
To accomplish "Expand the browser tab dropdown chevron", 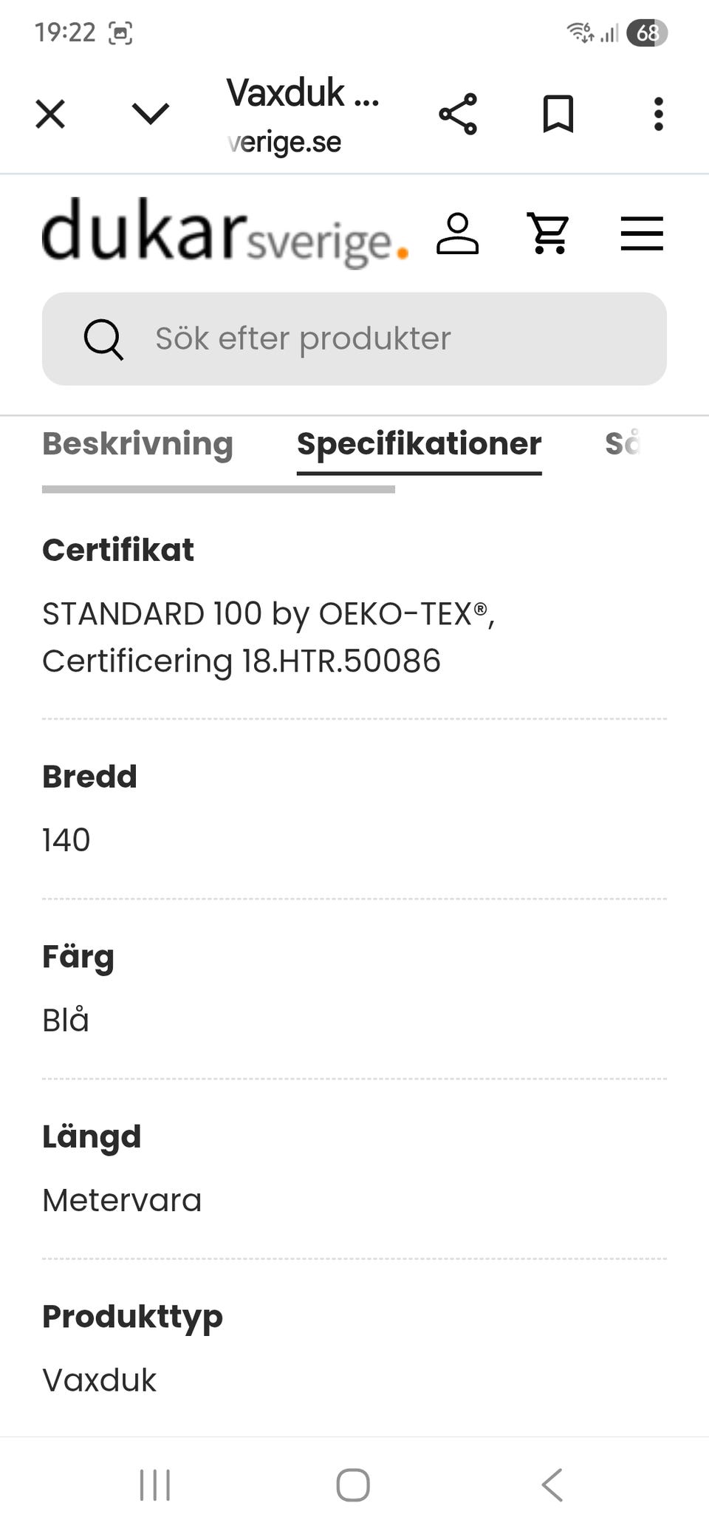I will pos(151,115).
